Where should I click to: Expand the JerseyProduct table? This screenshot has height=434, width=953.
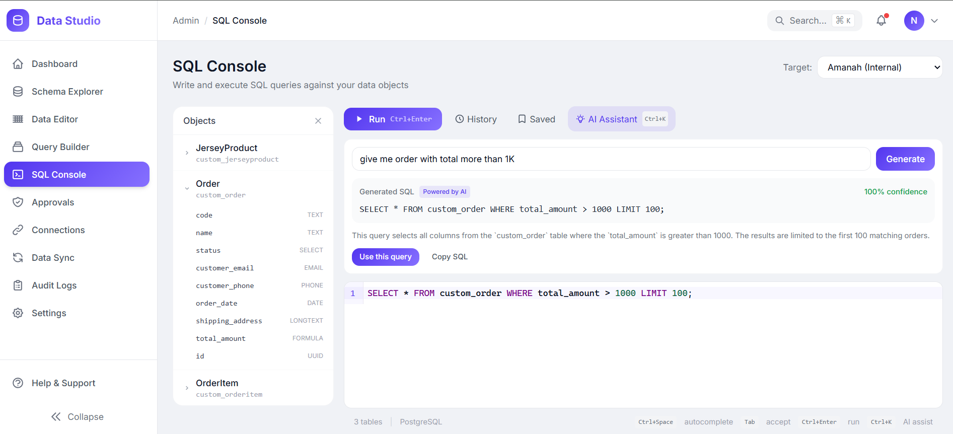coord(187,153)
